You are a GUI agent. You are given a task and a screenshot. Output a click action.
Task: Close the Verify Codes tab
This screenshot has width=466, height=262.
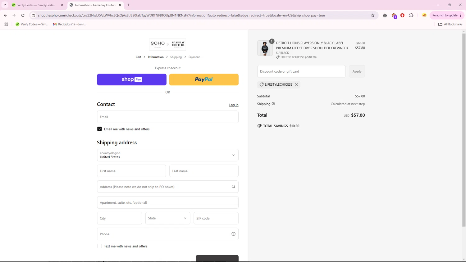[x=62, y=5]
